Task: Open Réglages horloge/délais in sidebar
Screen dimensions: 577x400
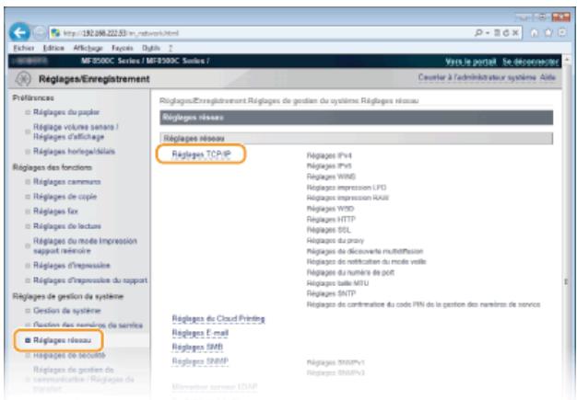Action: coord(74,151)
